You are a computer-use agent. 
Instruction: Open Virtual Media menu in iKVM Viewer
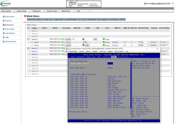[73, 51]
